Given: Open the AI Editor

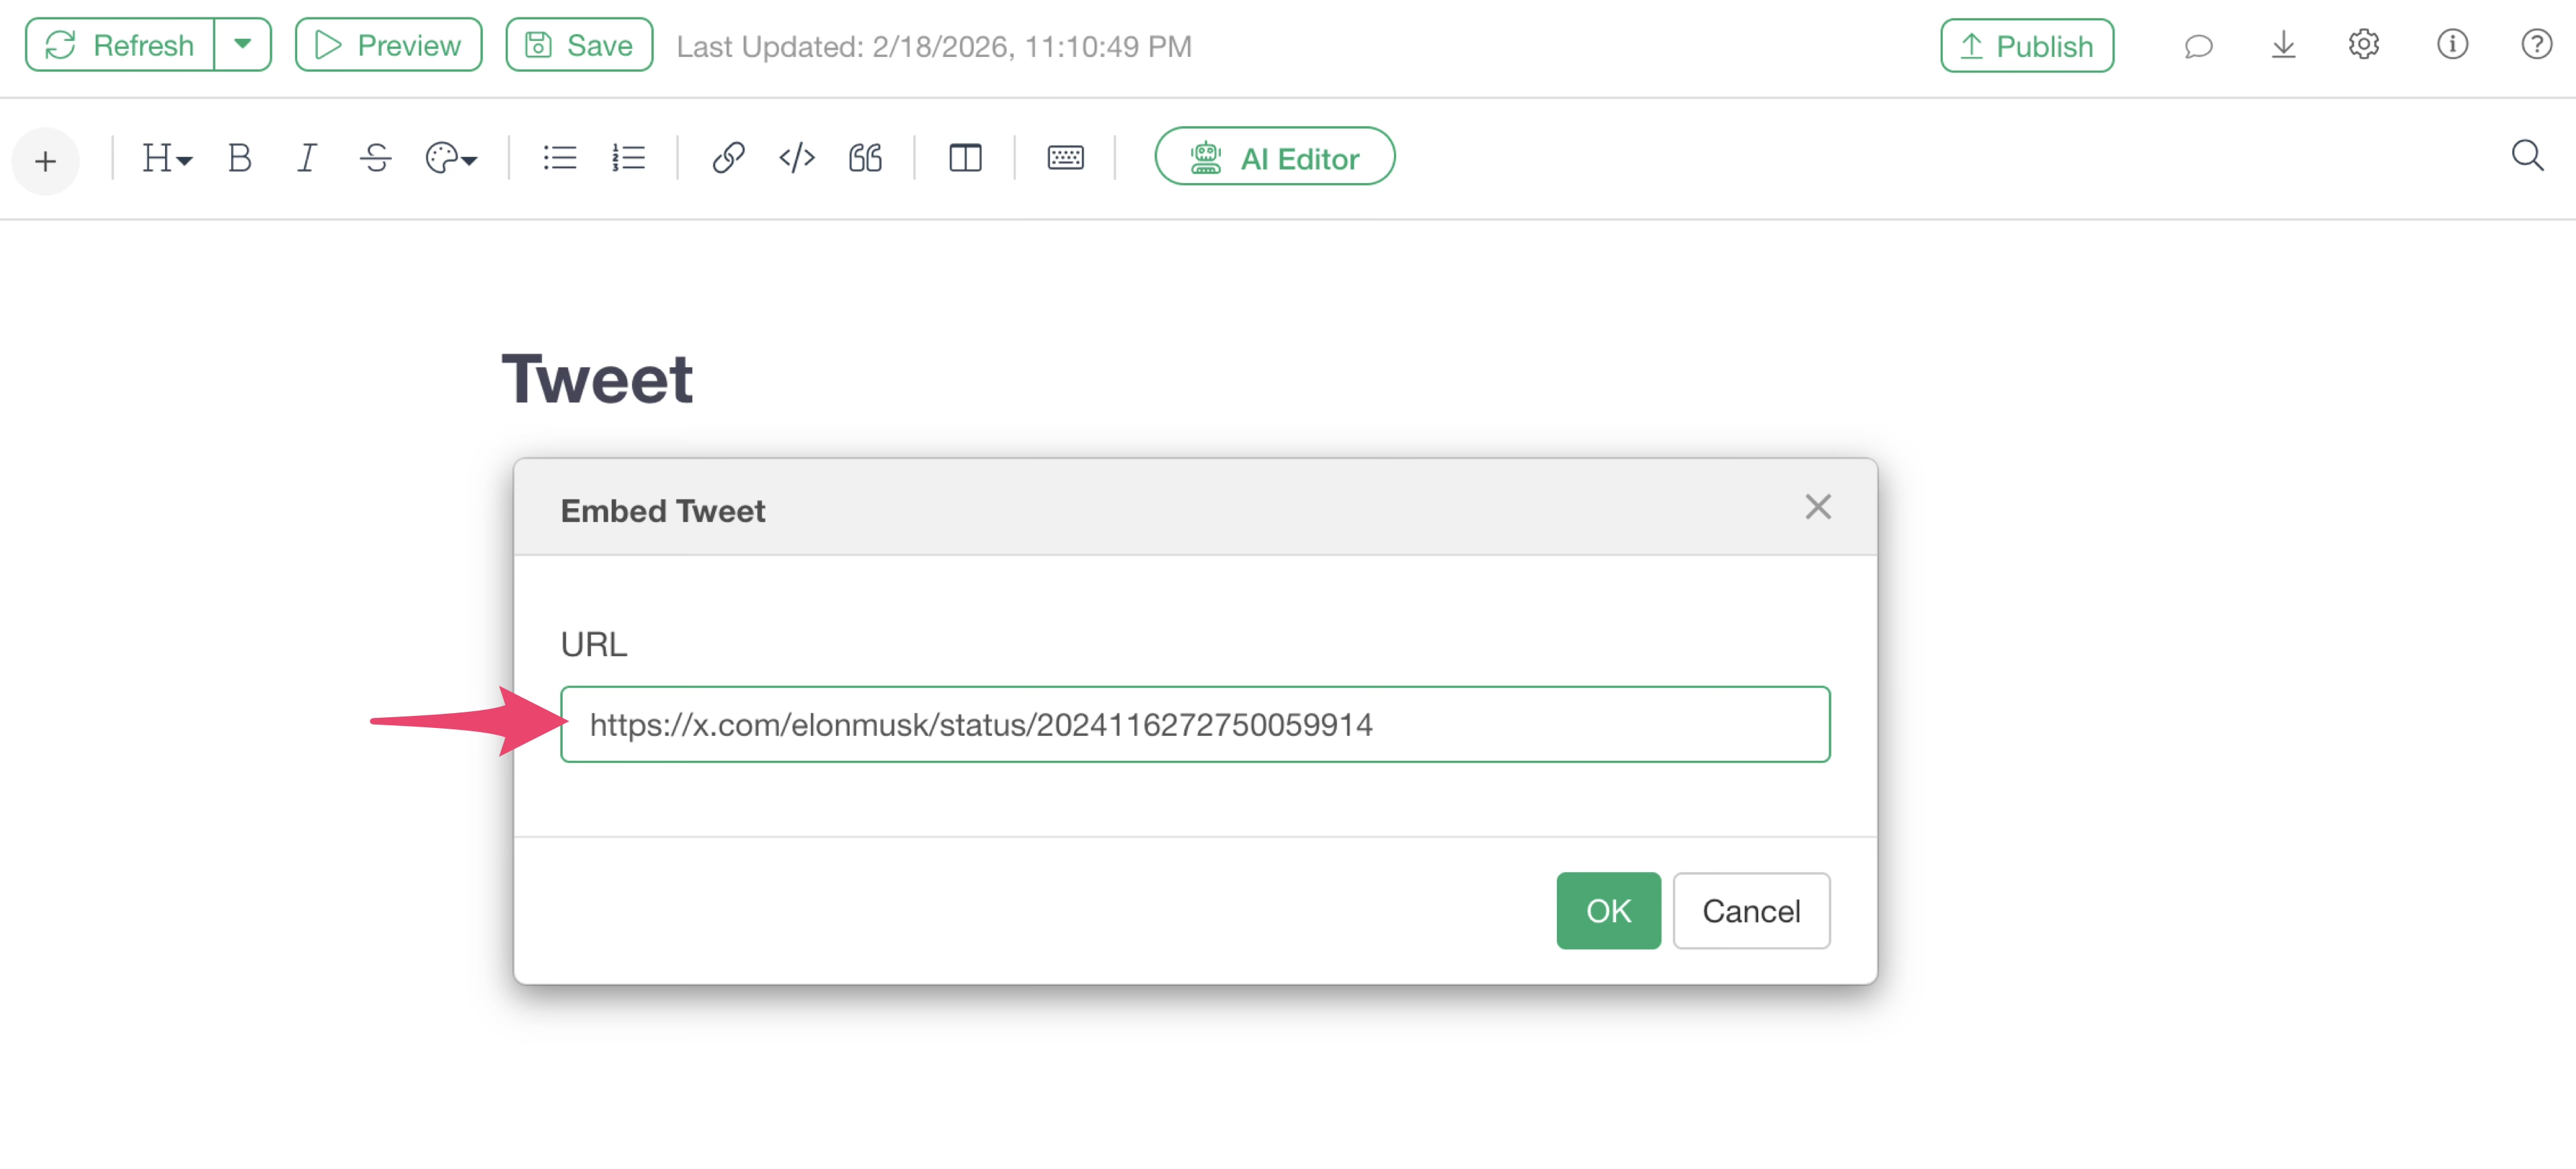Looking at the screenshot, I should click(x=1274, y=157).
